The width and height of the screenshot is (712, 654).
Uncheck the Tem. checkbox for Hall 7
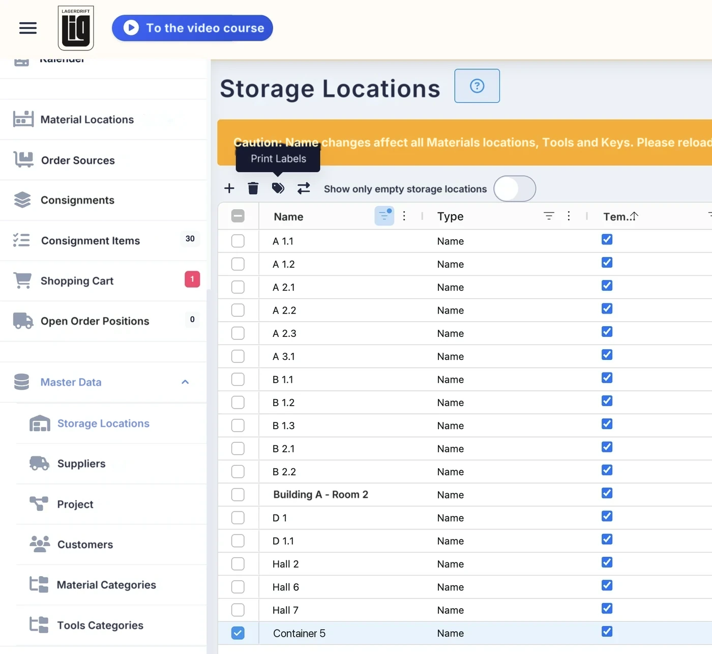(x=607, y=608)
